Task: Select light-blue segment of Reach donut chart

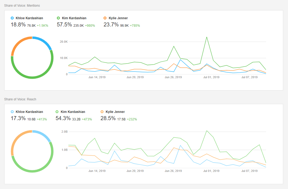Action: point(45,135)
